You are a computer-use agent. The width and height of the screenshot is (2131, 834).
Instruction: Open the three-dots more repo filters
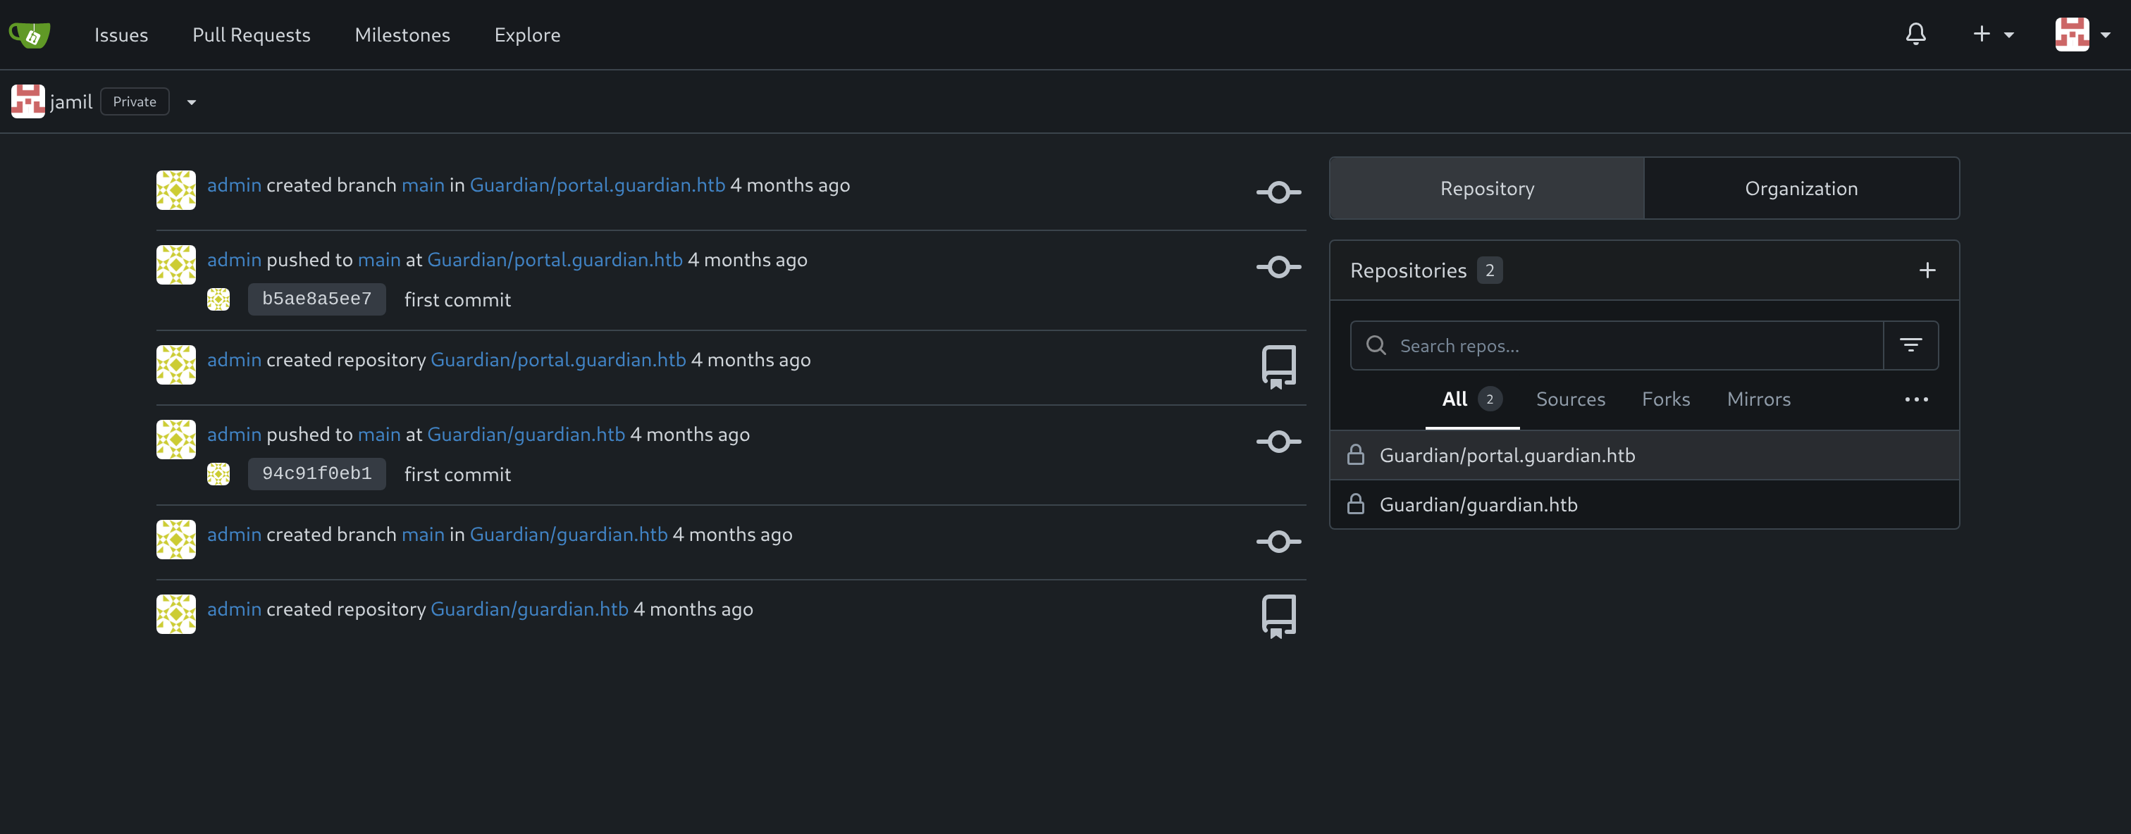1916,399
